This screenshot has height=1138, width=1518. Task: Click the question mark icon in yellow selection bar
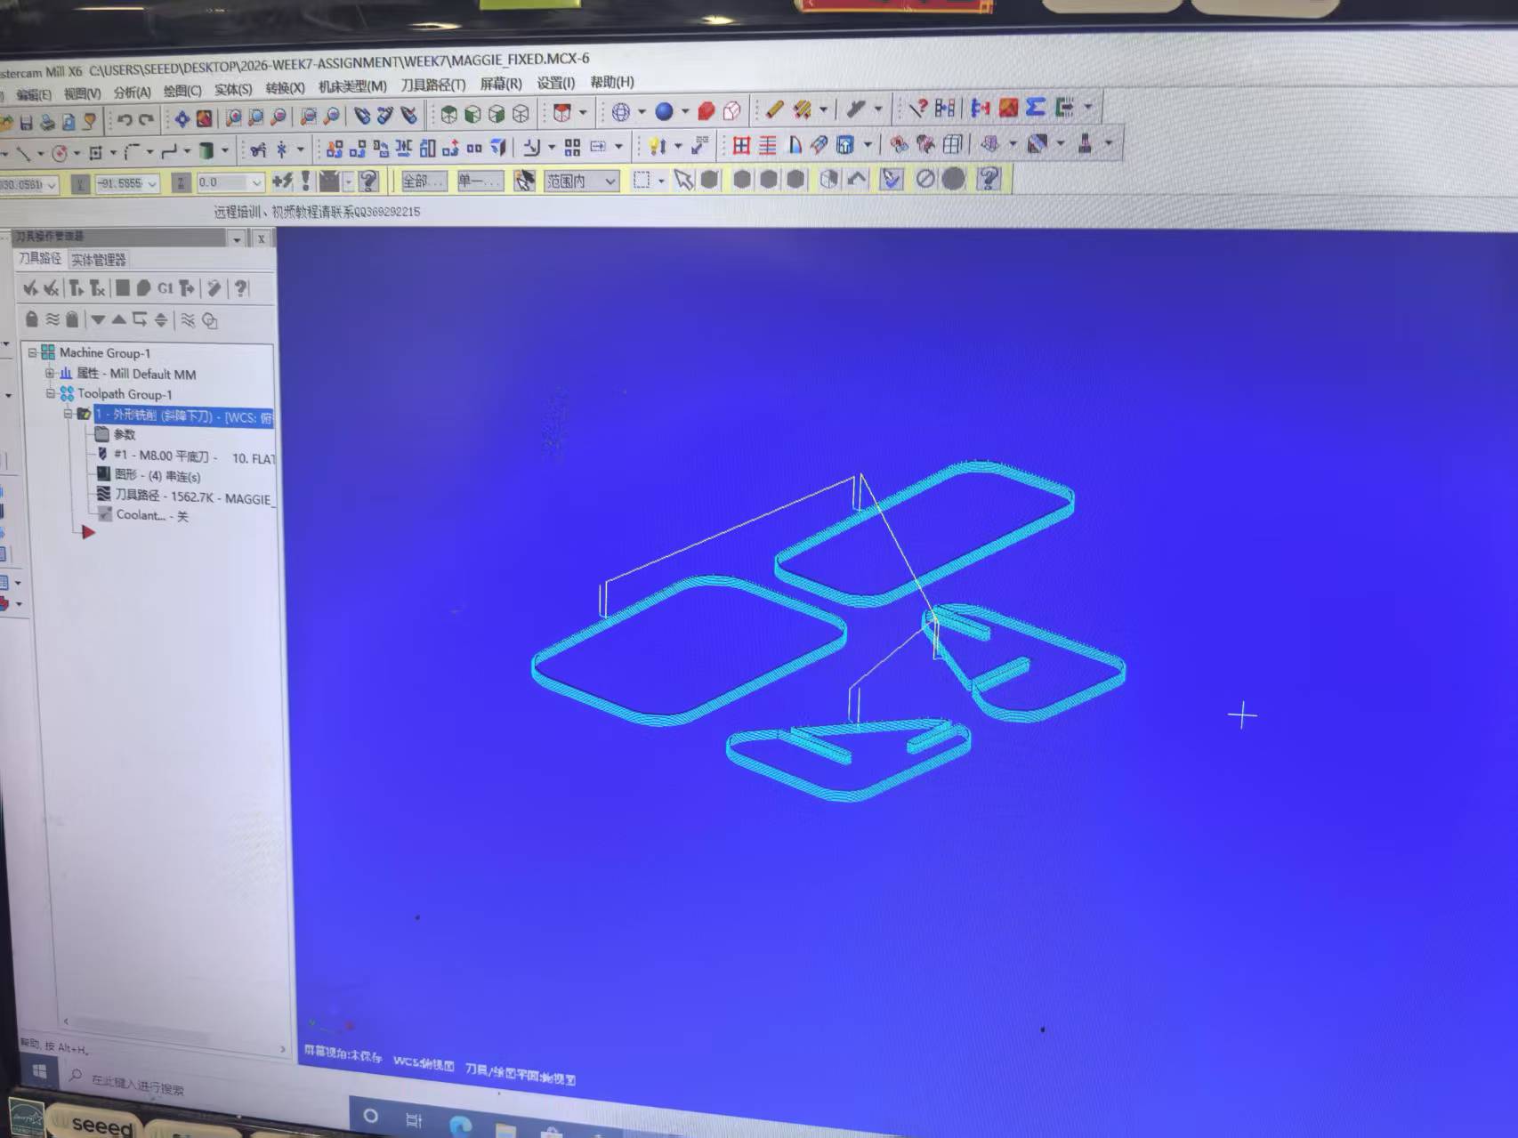tap(989, 179)
